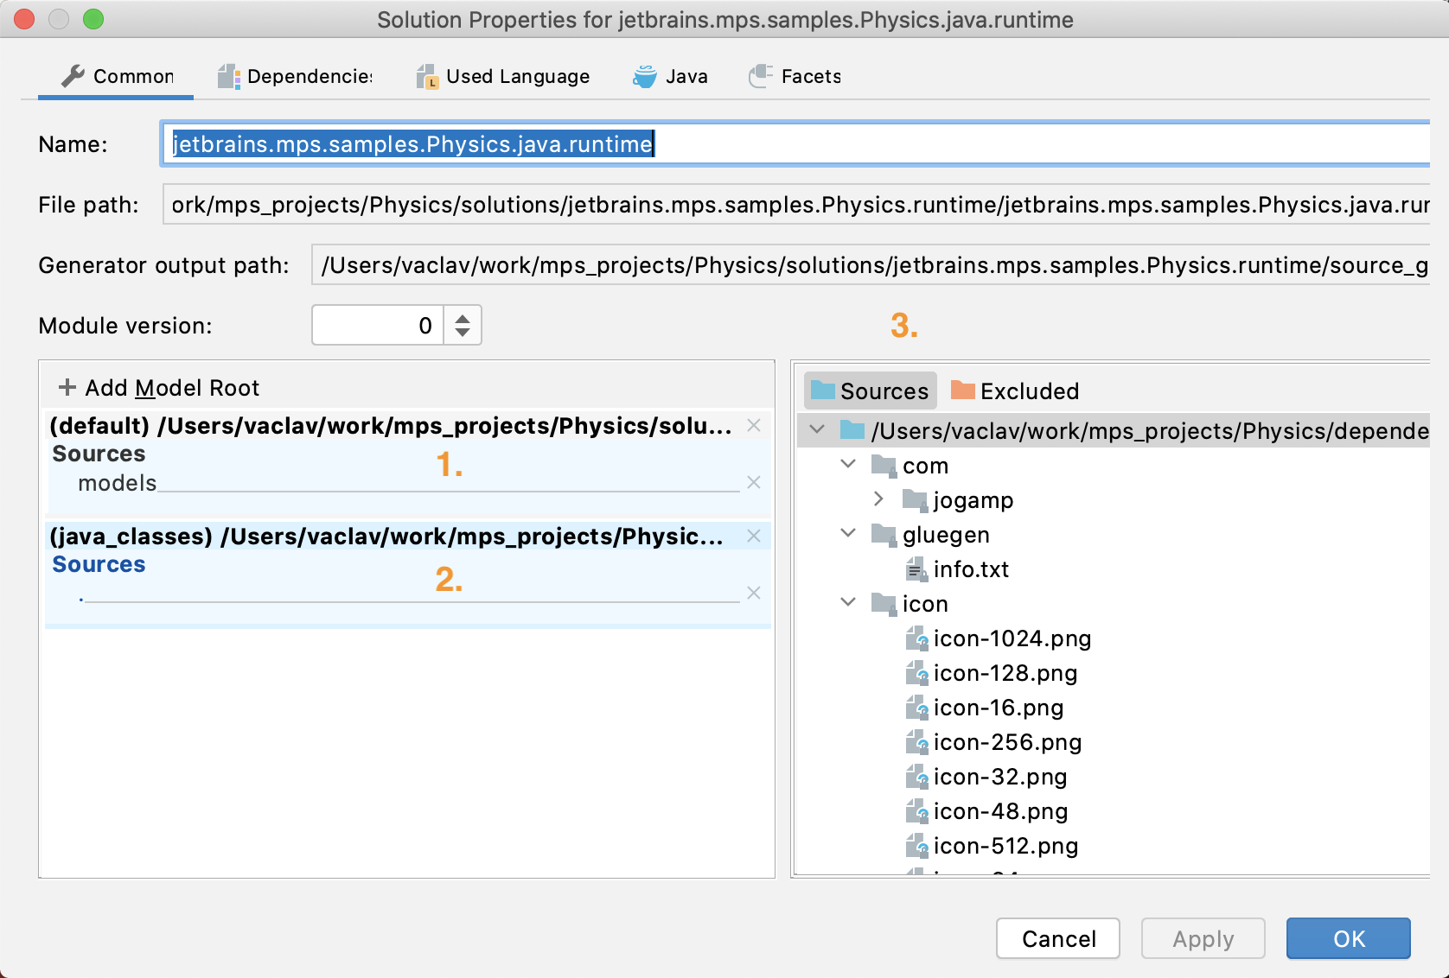Select the icon-1024.png file icon
The height and width of the screenshot is (978, 1449).
pos(916,638)
